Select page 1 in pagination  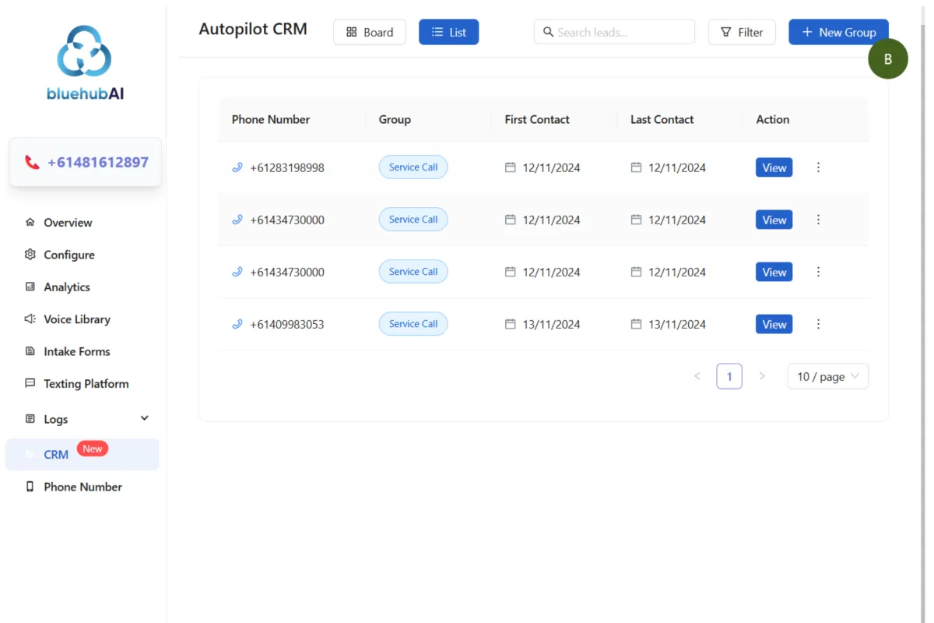tap(729, 376)
